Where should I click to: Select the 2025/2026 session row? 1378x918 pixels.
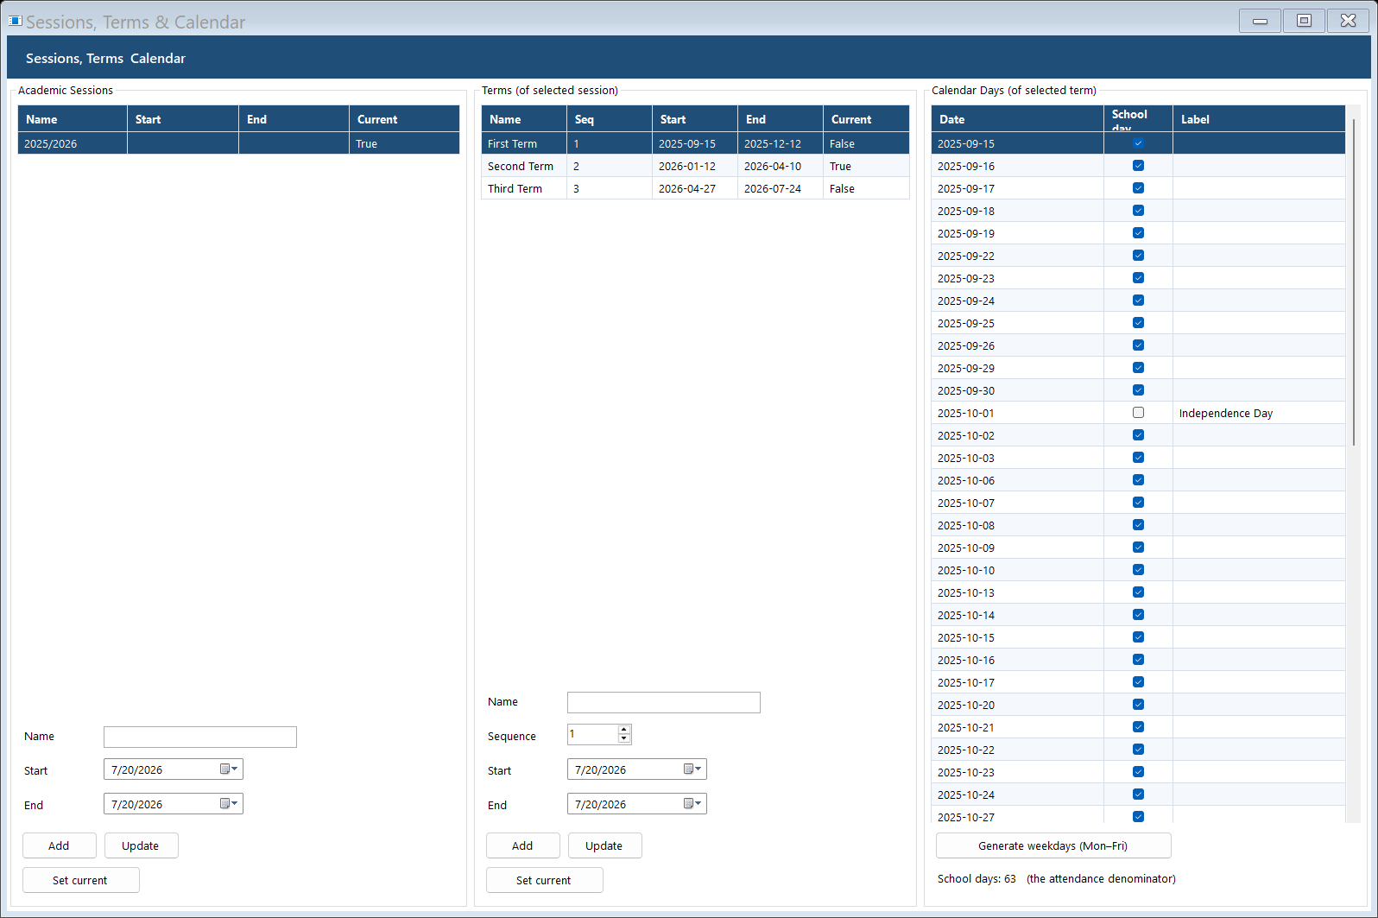[238, 143]
